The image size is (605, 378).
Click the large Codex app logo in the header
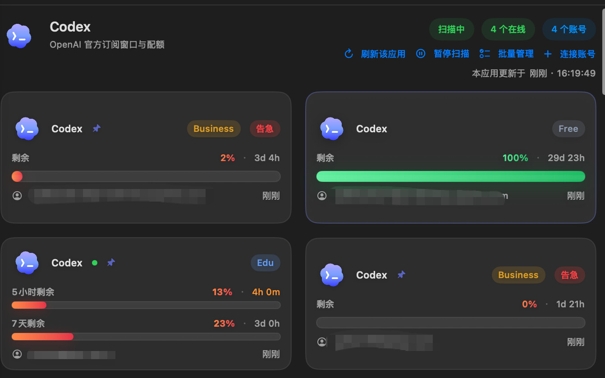(x=19, y=36)
